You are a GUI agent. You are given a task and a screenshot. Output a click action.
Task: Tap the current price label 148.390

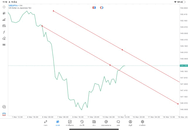[x=183, y=65]
